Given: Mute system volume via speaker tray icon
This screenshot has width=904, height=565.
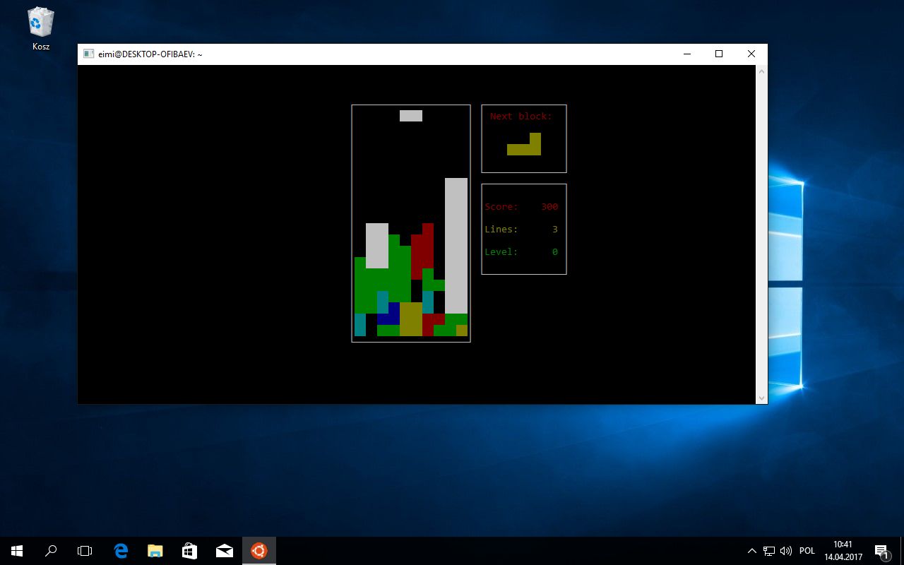Looking at the screenshot, I should [x=786, y=551].
